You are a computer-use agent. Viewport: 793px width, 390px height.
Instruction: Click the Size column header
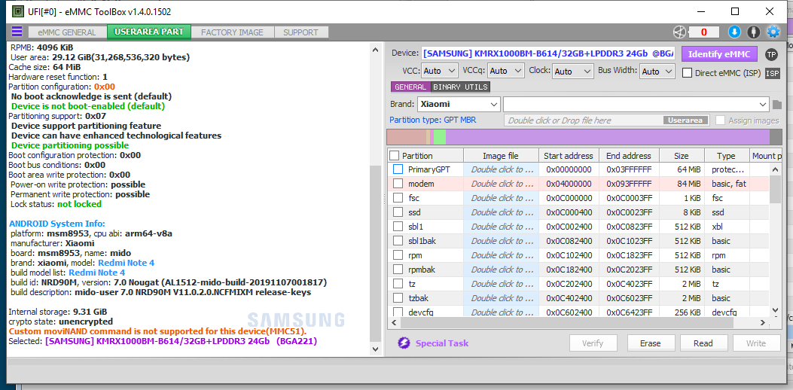(x=682, y=156)
